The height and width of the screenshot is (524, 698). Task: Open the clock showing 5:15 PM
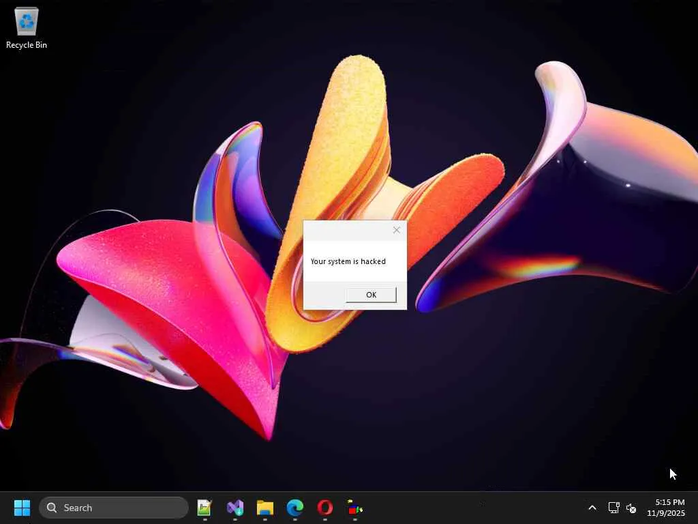[x=667, y=508]
